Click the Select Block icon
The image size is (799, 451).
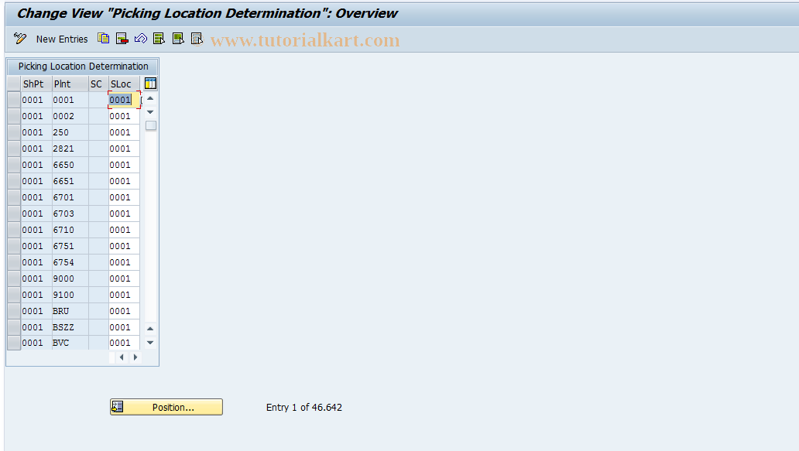coord(178,39)
